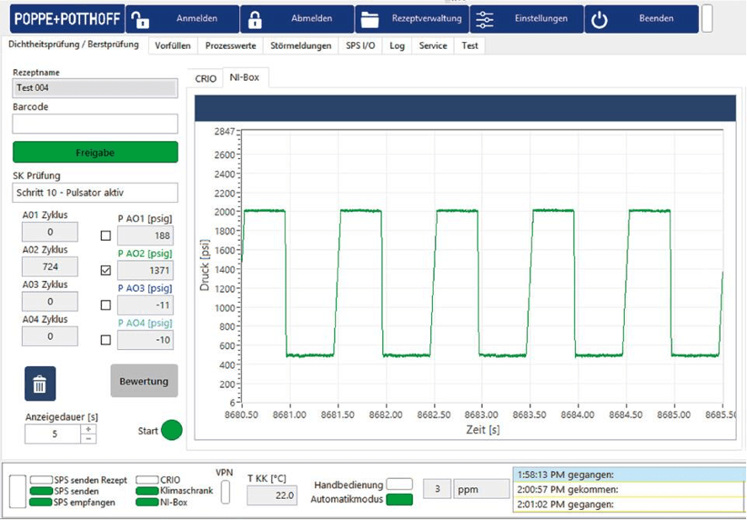The image size is (747, 520).
Task: Click the Barcode input field
Action: click(95, 124)
